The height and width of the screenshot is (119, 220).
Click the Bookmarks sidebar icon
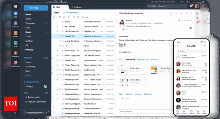point(15,63)
